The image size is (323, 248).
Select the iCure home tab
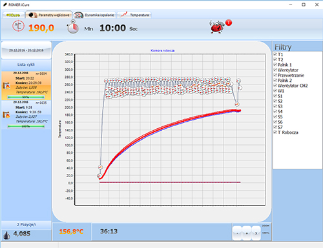tap(13, 15)
